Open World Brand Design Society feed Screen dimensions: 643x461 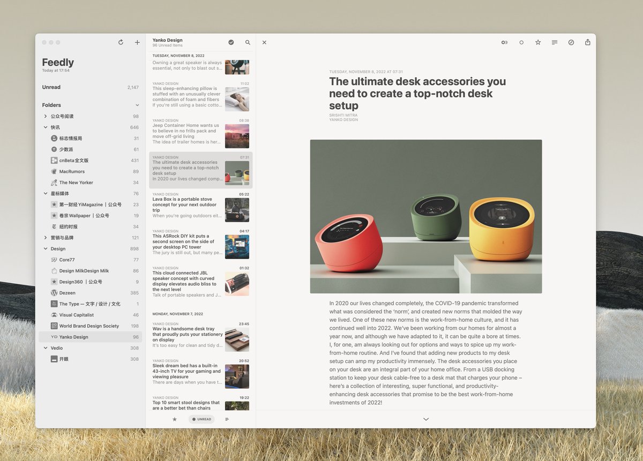pos(90,326)
